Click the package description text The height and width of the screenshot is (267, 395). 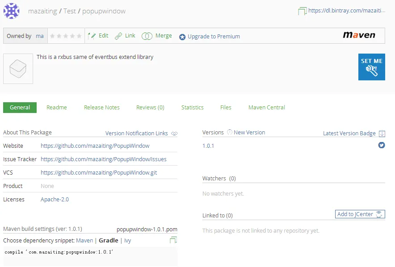click(x=95, y=57)
